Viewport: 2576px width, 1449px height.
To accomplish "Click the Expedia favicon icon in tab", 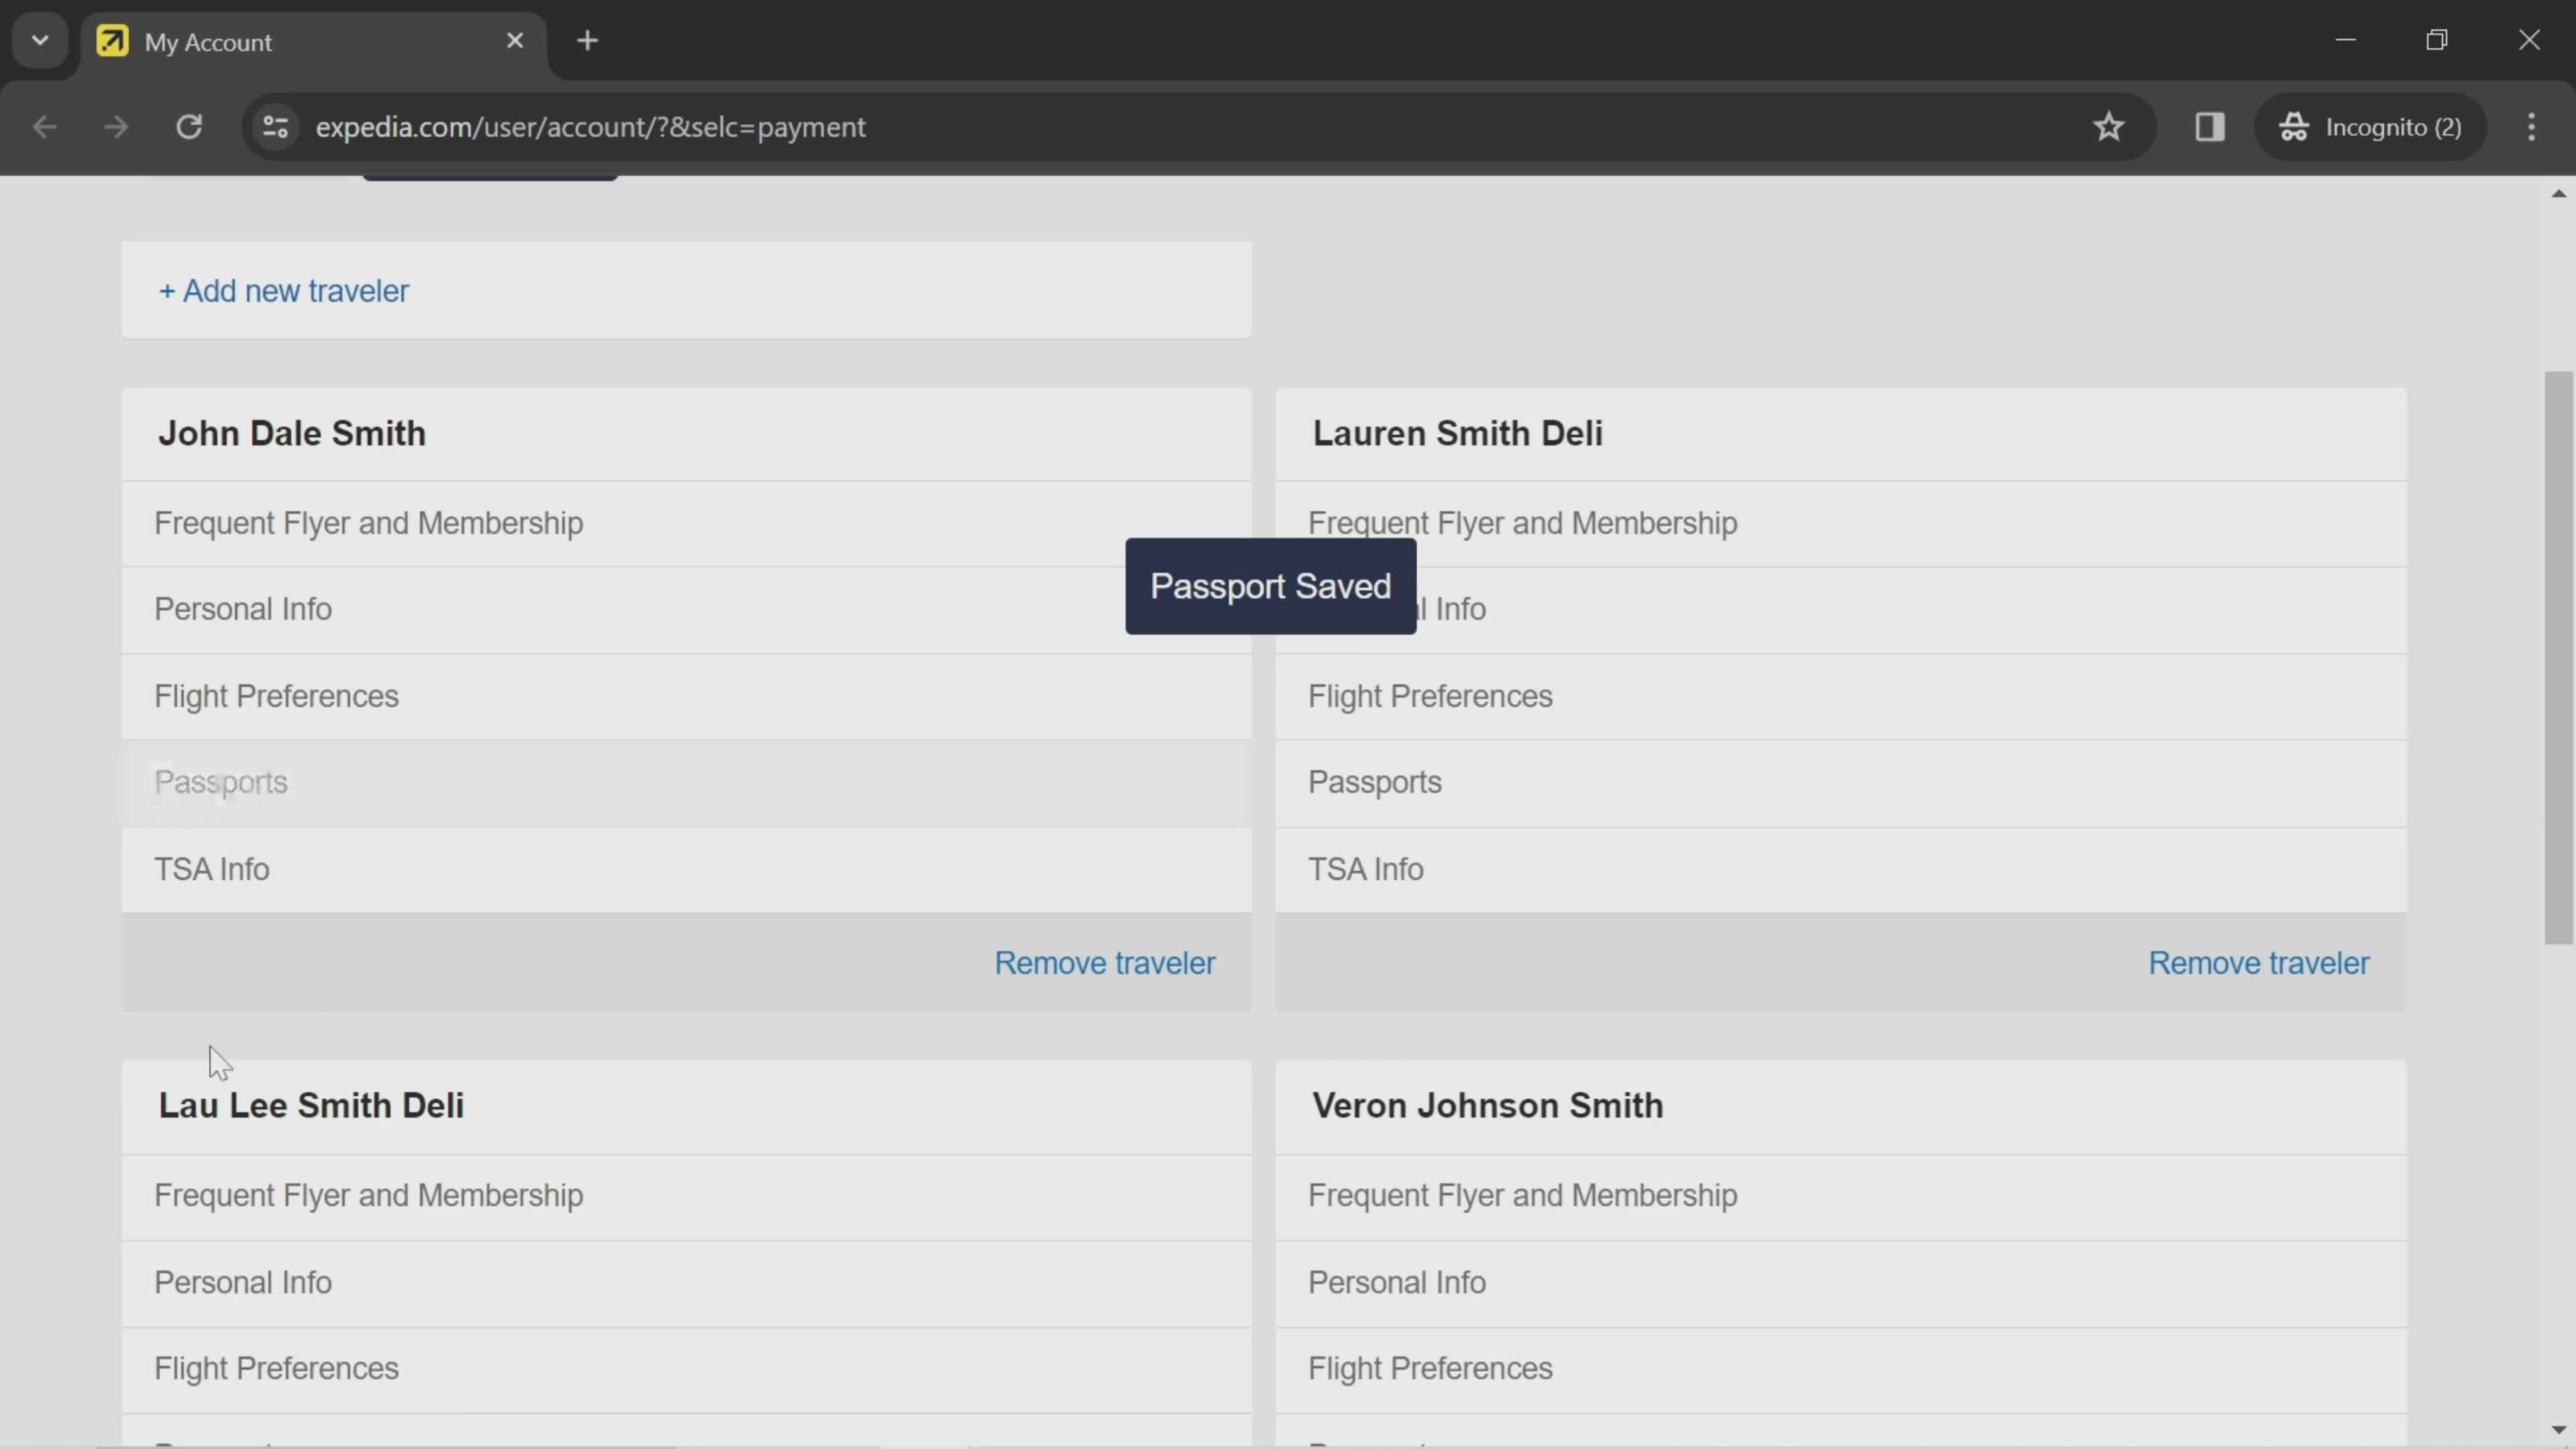I will pos(111,41).
